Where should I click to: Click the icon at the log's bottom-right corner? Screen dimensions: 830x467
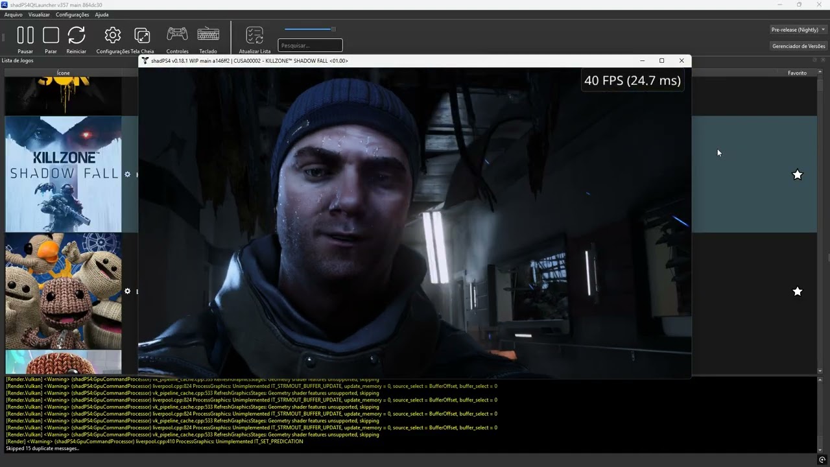point(822,460)
